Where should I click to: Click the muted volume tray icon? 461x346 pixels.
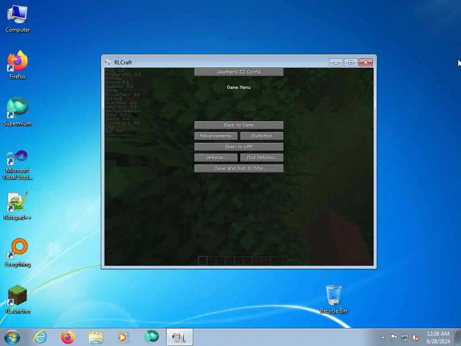pyautogui.click(x=416, y=337)
